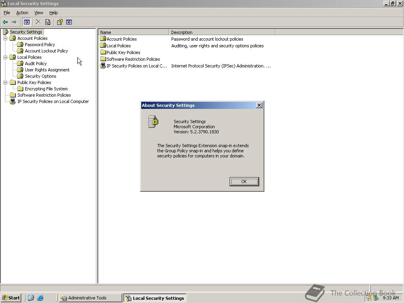Viewport: 404px width, 303px height.
Task: Switch to Administrative Tools taskbar button
Action: [x=90, y=298]
